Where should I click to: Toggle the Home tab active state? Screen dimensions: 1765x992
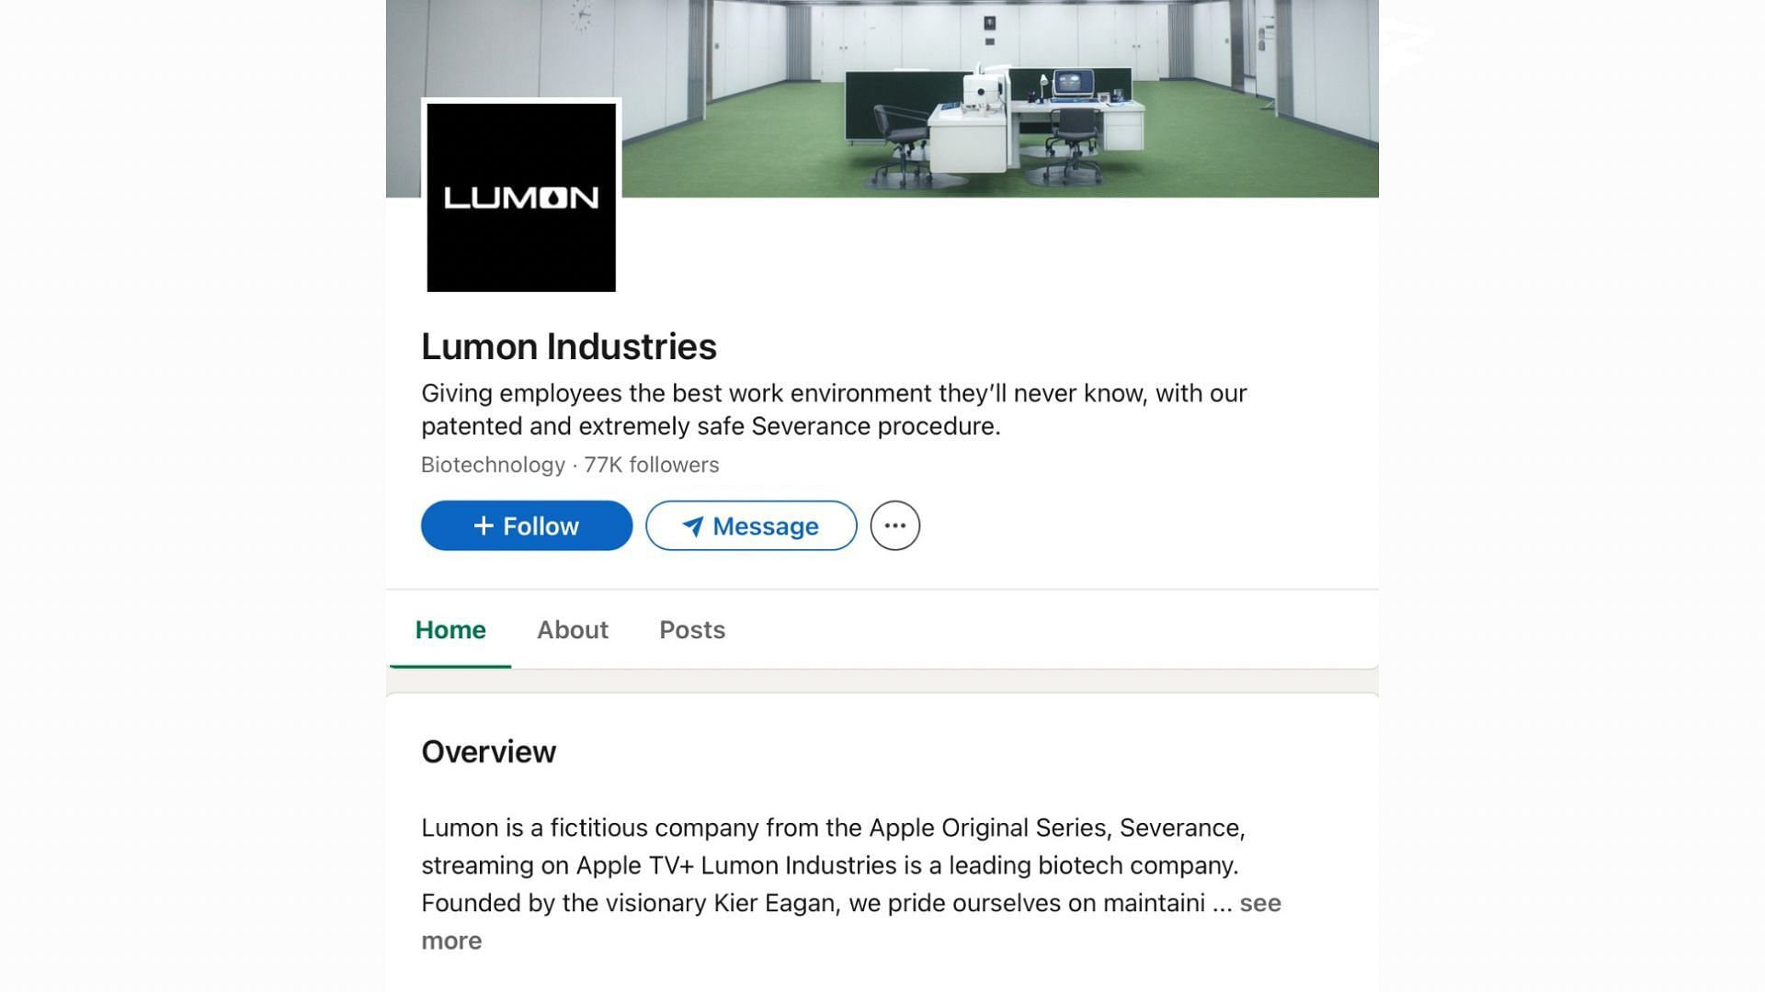(x=450, y=628)
